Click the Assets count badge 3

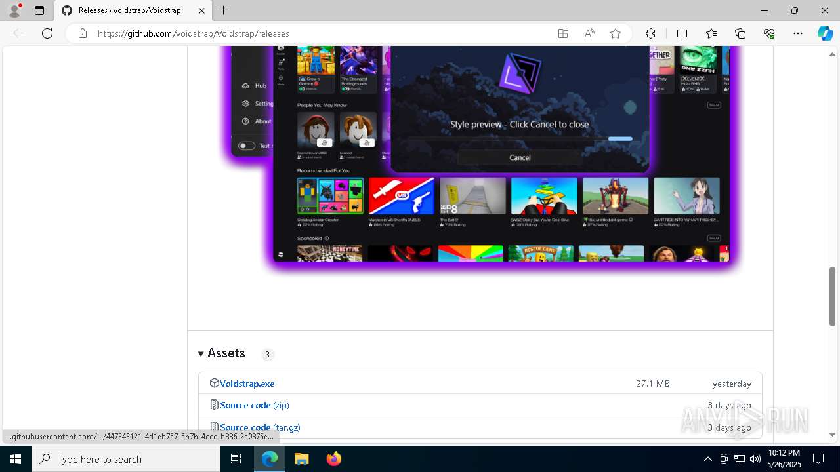click(x=267, y=355)
